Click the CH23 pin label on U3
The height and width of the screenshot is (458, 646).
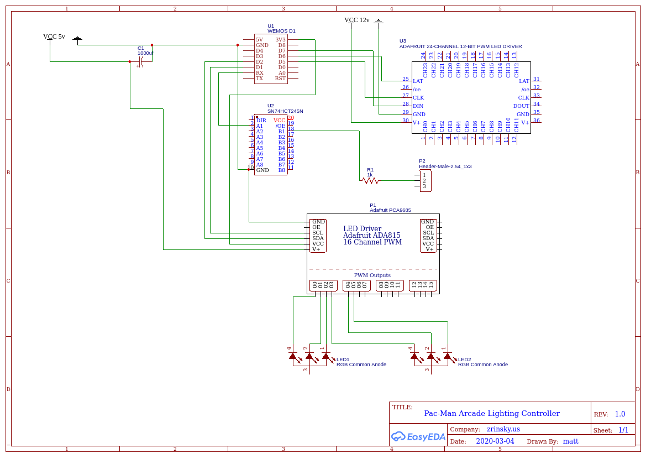(x=425, y=70)
